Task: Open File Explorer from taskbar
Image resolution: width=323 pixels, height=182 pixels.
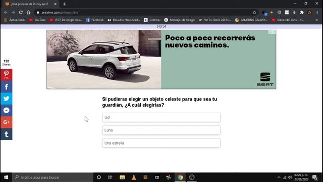Action: [122, 177]
